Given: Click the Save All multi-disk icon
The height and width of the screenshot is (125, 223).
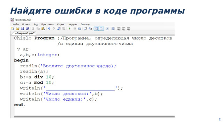Looking at the screenshot, I should (27, 29).
